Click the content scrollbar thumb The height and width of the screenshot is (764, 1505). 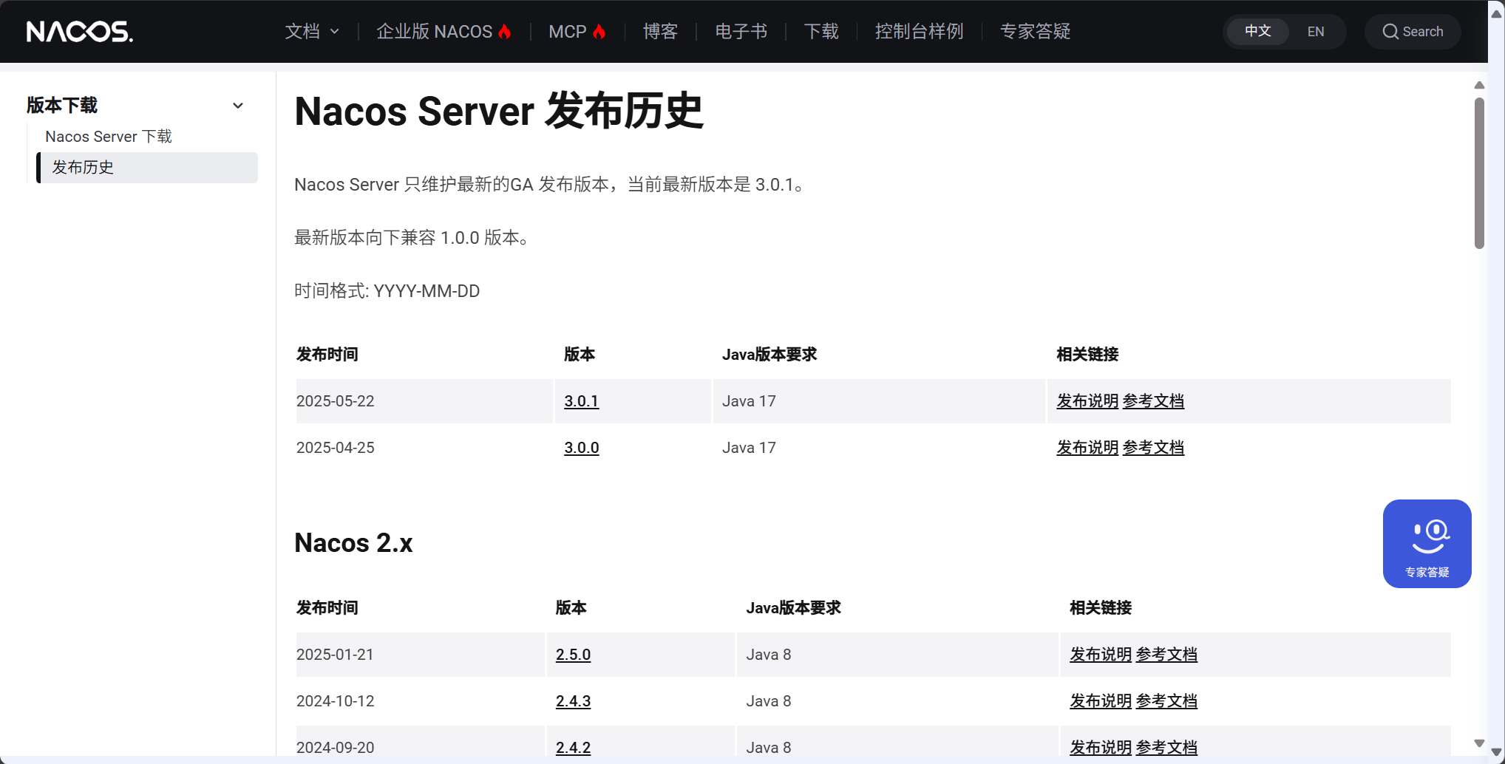point(1479,174)
